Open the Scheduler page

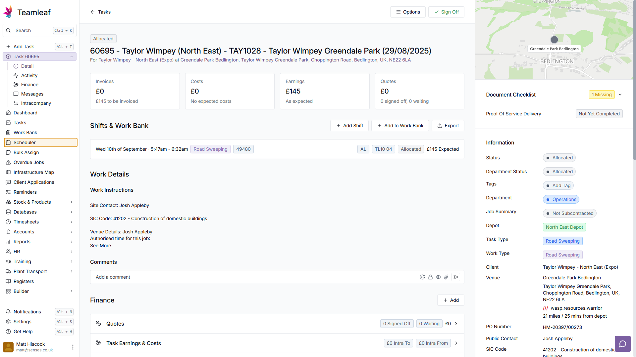[x=40, y=142]
